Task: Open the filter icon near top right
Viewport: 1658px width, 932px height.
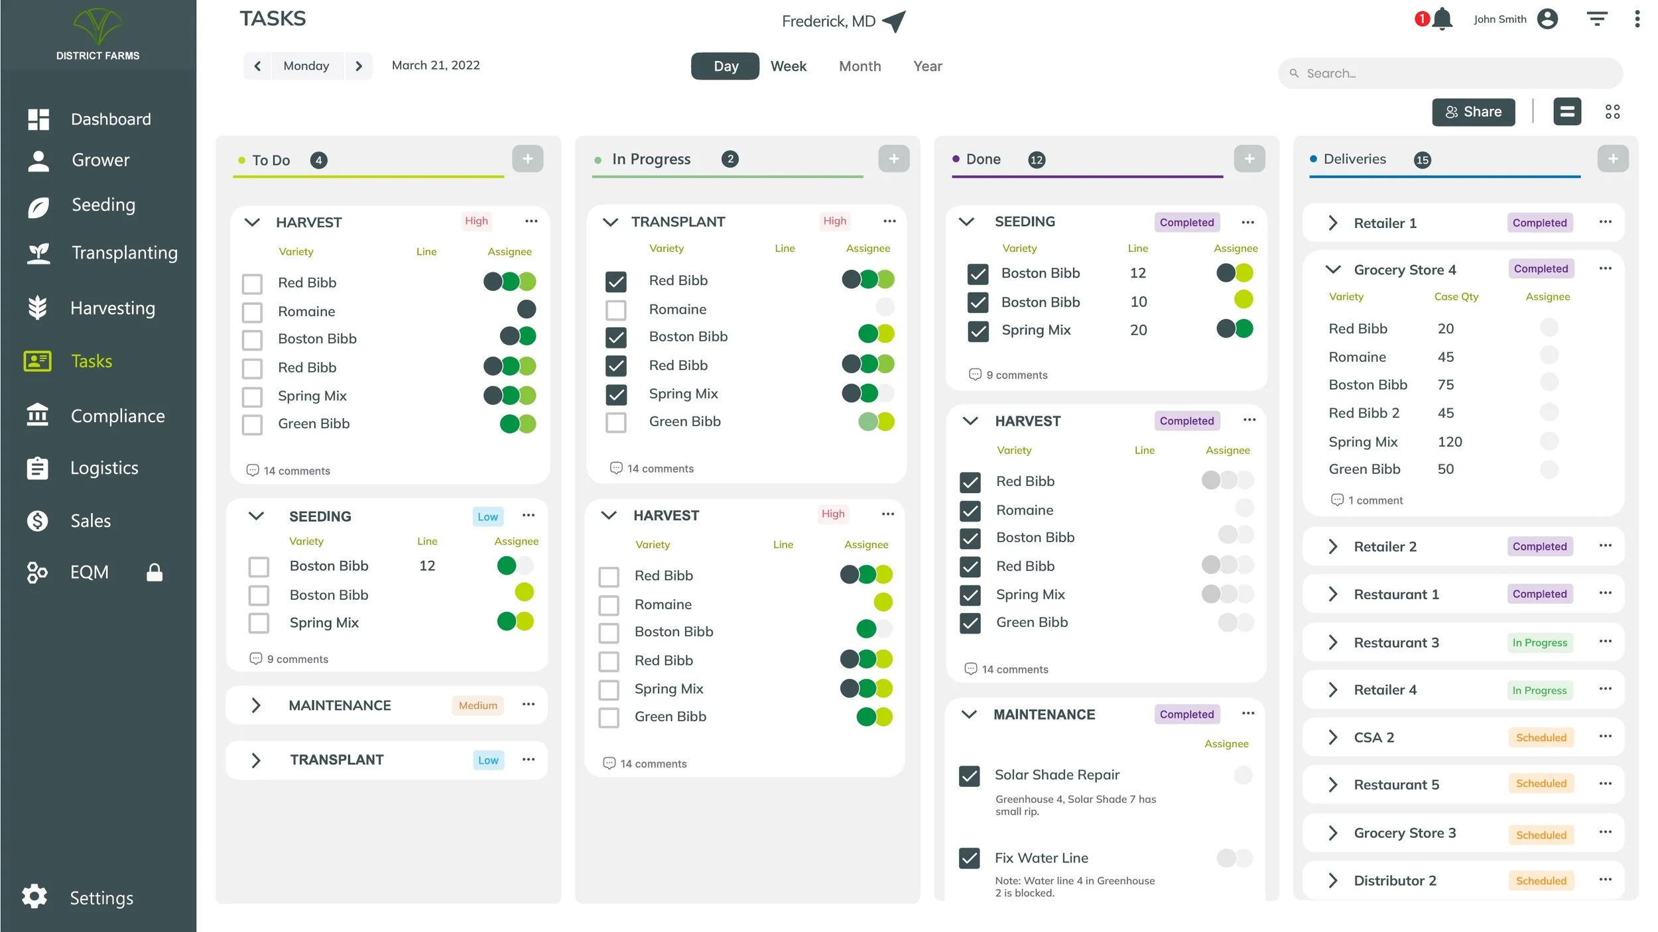Action: coord(1597,19)
